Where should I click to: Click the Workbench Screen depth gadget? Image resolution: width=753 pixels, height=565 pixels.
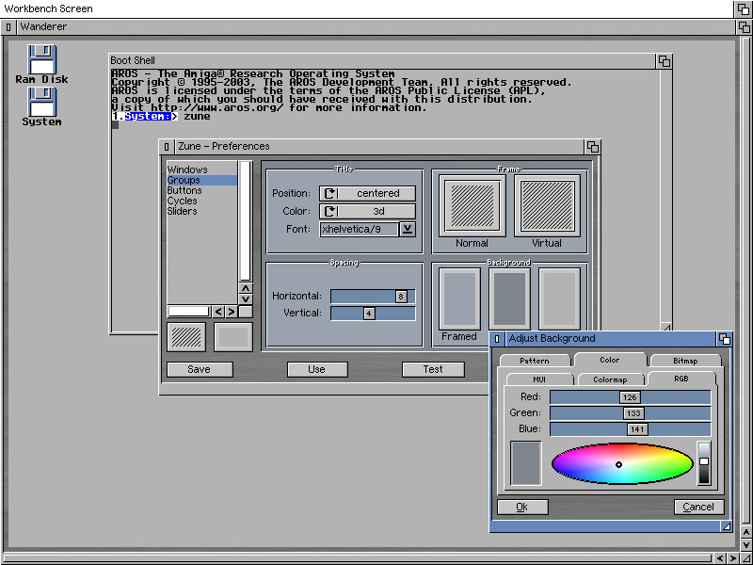[743, 9]
